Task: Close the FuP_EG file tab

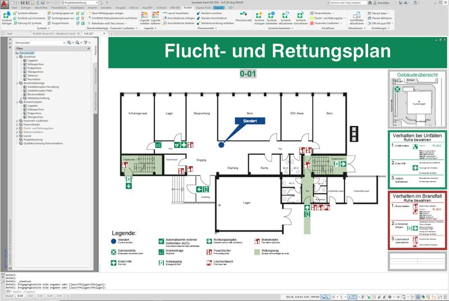Action: click(104, 34)
